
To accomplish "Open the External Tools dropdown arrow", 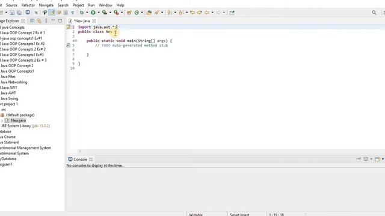I will [122, 13].
